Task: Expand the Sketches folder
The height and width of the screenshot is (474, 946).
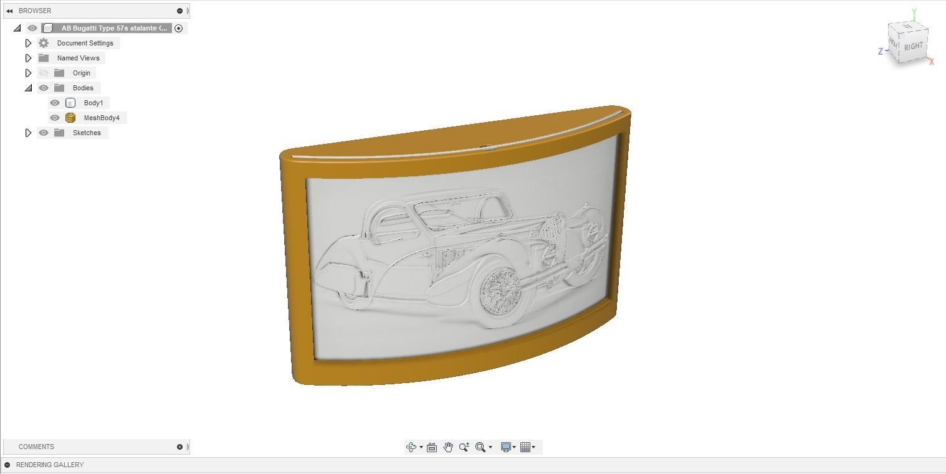Action: (x=28, y=133)
